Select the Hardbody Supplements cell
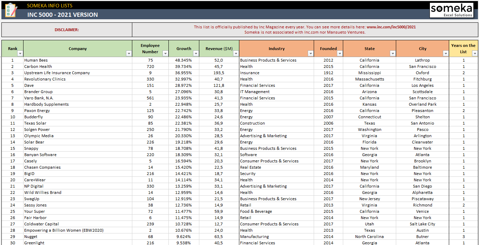479x245 pixels. tap(78, 104)
